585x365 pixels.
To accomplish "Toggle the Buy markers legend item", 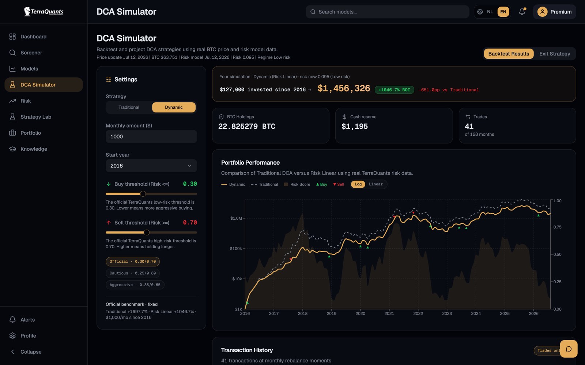I will click(x=322, y=184).
